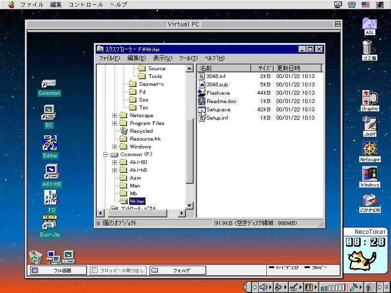
Task: Expand the Windows folder node
Action: [x=114, y=146]
